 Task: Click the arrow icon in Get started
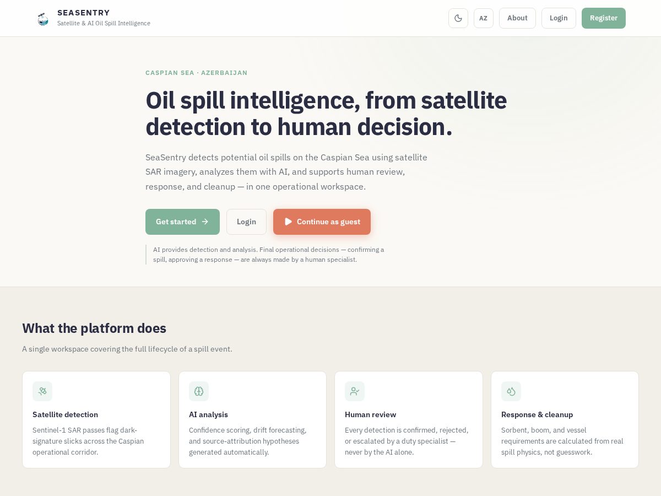click(205, 222)
